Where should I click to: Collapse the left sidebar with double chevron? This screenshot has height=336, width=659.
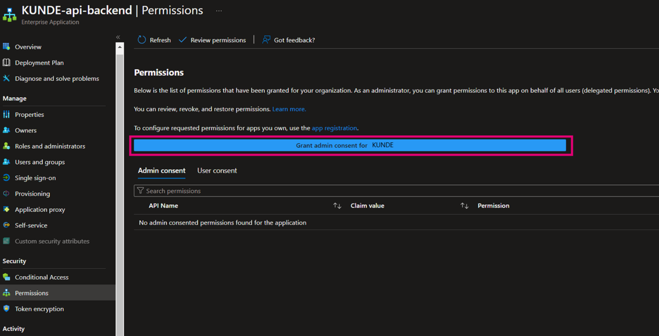118,37
